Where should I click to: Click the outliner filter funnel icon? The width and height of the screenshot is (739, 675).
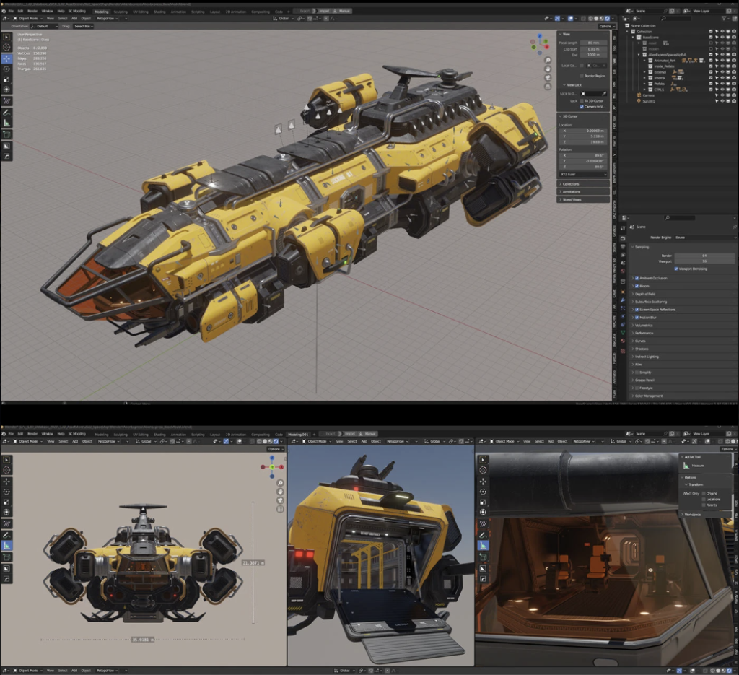724,18
